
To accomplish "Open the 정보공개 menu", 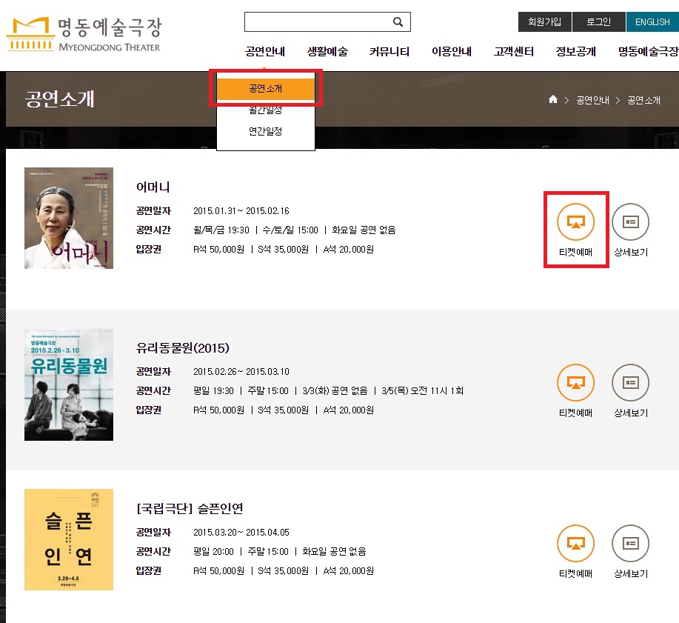I will [x=576, y=52].
